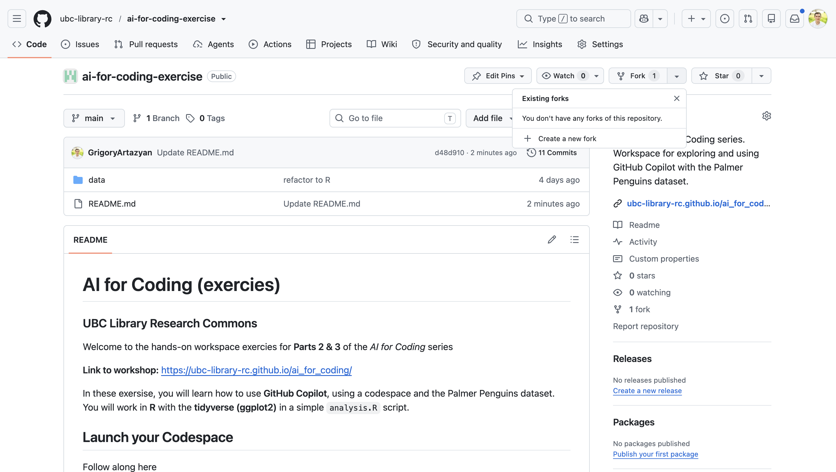Screen dimensions: 836x472
Task: Open the Issues inbox icon in header
Action: pyautogui.click(x=724, y=19)
